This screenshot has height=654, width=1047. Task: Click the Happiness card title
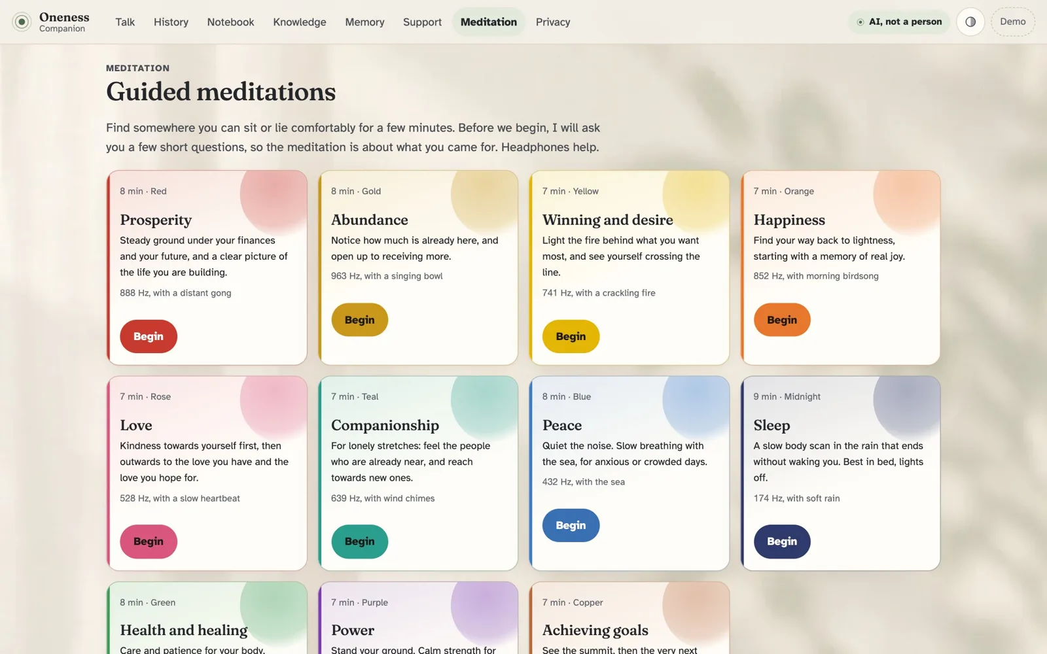coord(789,220)
